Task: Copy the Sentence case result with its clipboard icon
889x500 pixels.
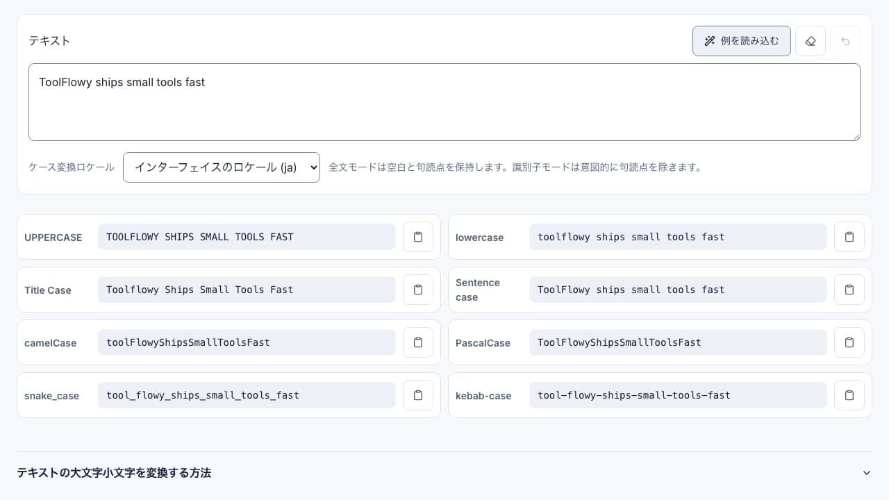Action: click(x=849, y=290)
